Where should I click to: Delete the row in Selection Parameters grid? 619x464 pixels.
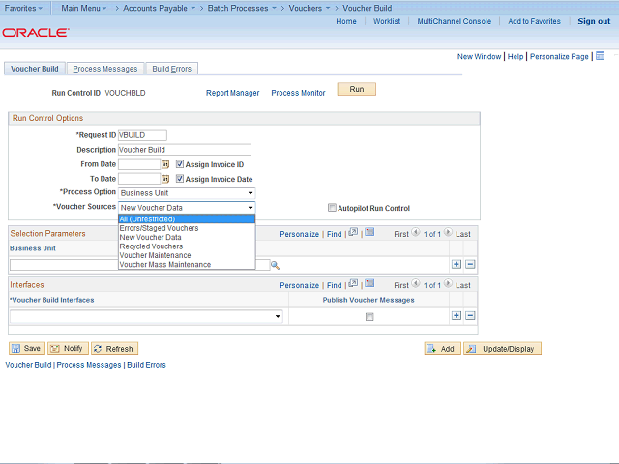pos(470,264)
